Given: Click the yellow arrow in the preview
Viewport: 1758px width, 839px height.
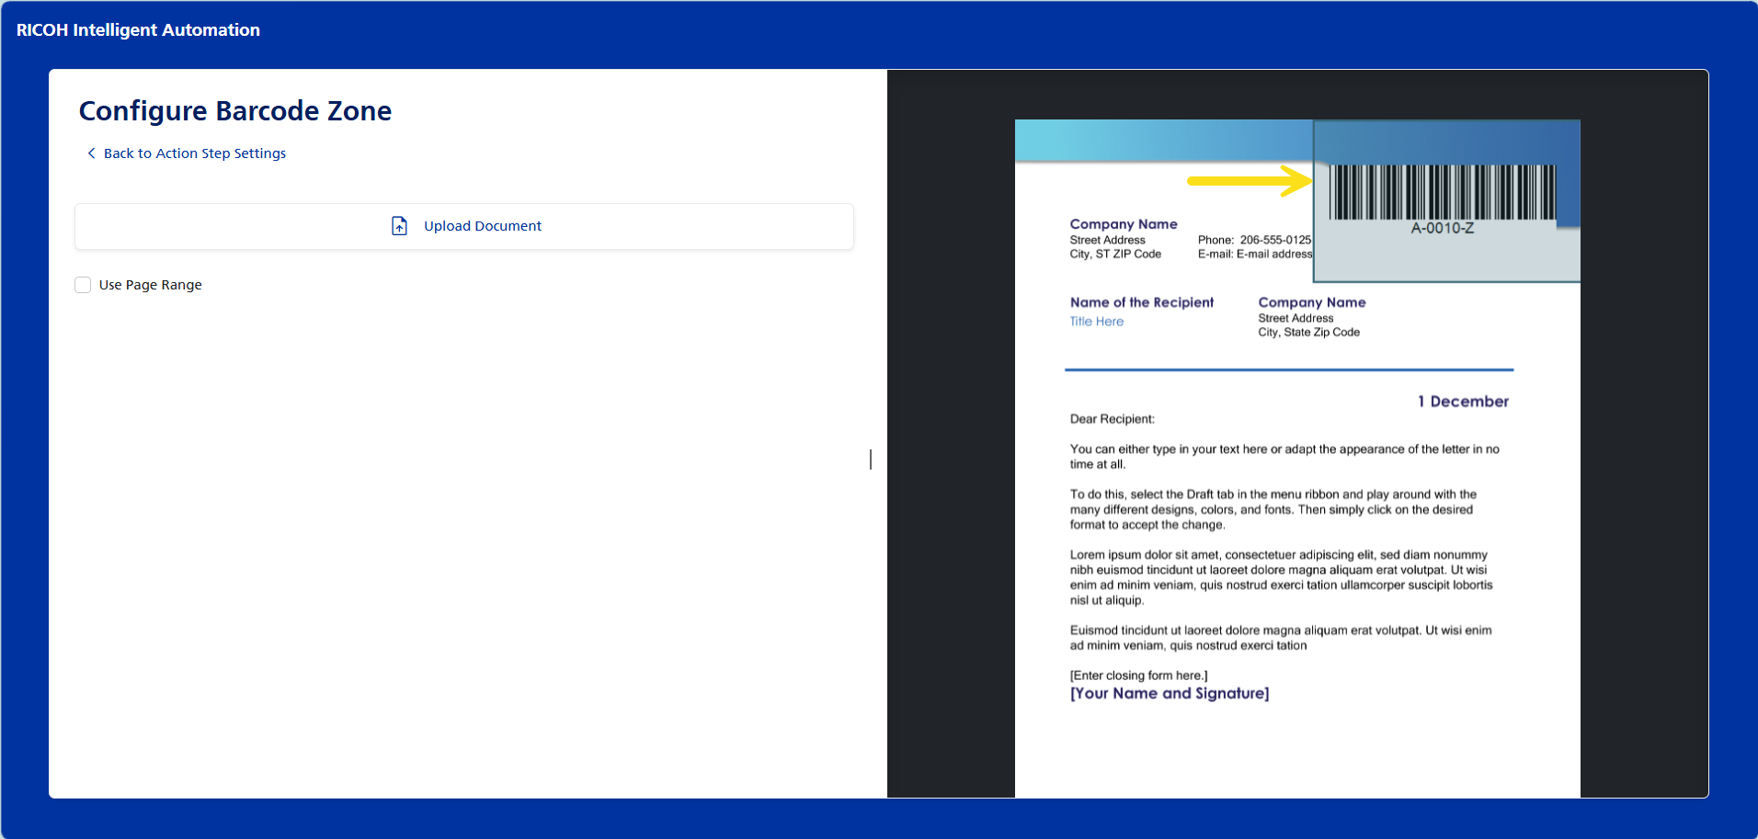Looking at the screenshot, I should (x=1249, y=181).
